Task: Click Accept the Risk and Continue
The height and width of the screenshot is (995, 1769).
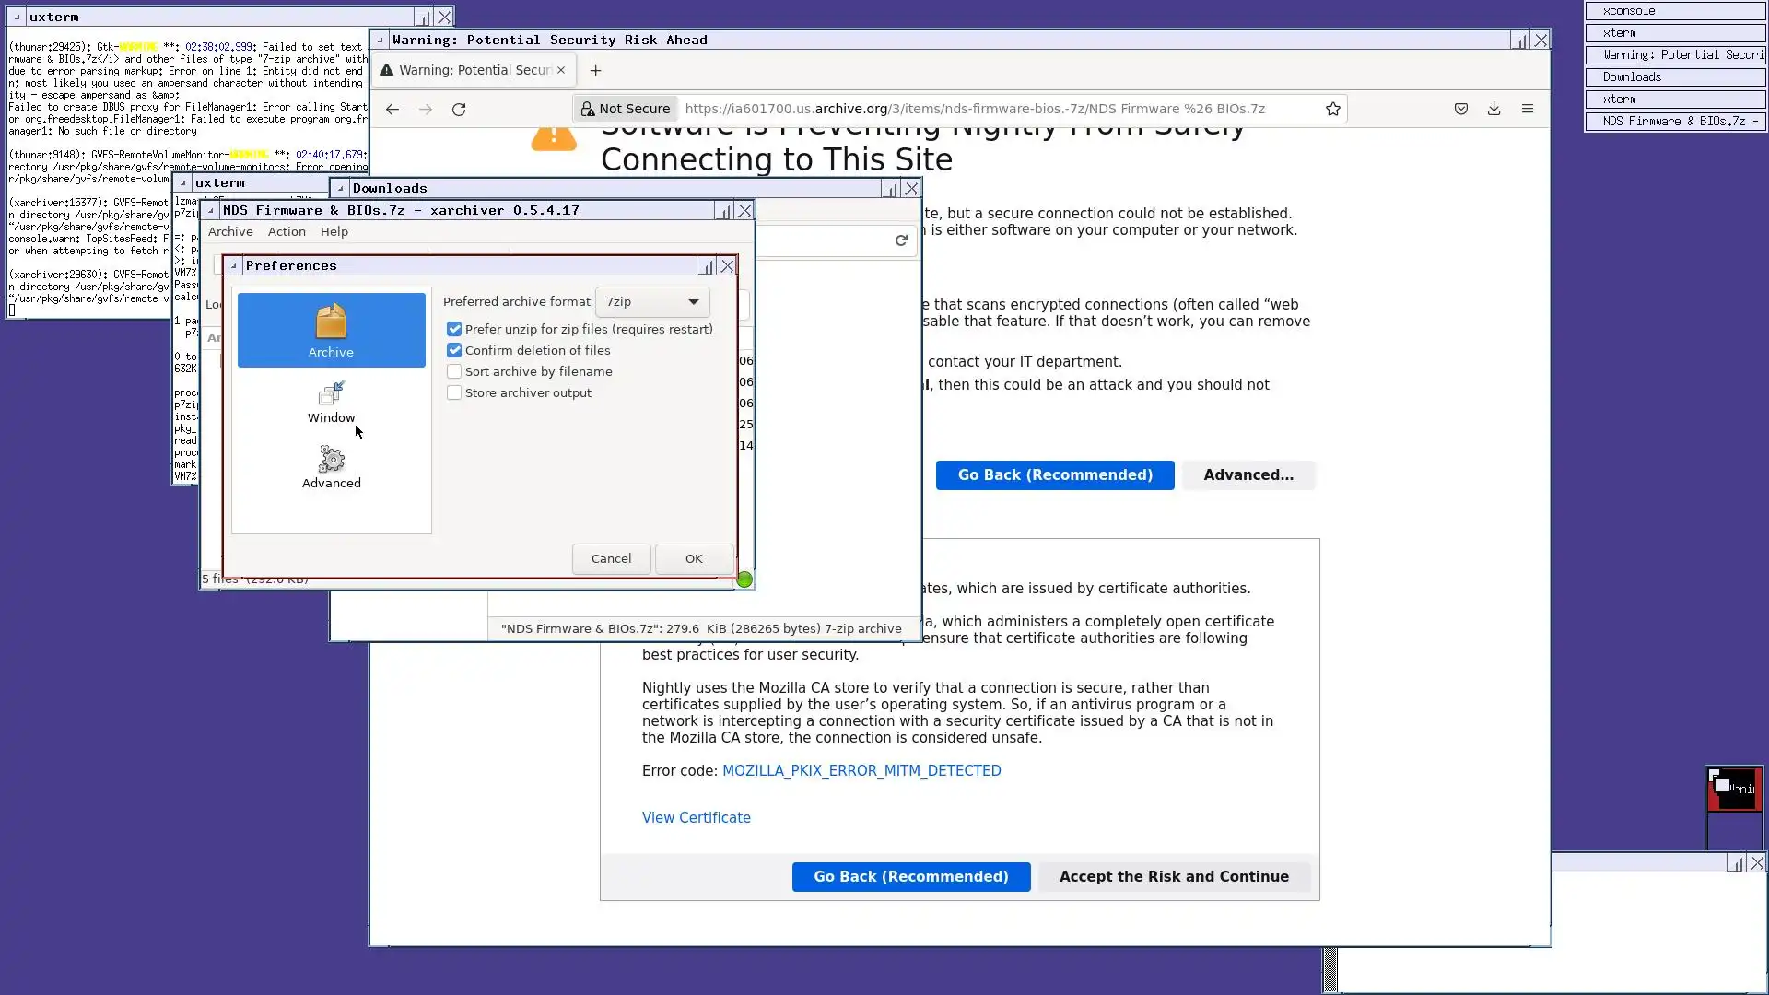Action: (x=1173, y=876)
